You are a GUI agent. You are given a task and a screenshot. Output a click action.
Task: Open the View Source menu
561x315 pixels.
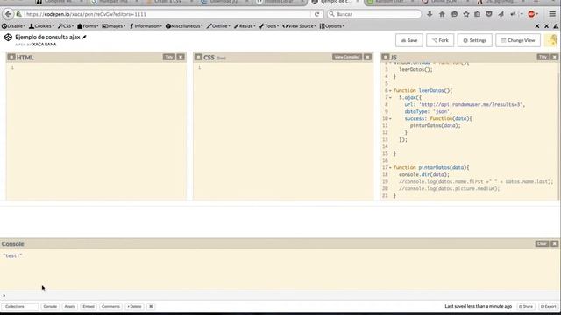299,26
